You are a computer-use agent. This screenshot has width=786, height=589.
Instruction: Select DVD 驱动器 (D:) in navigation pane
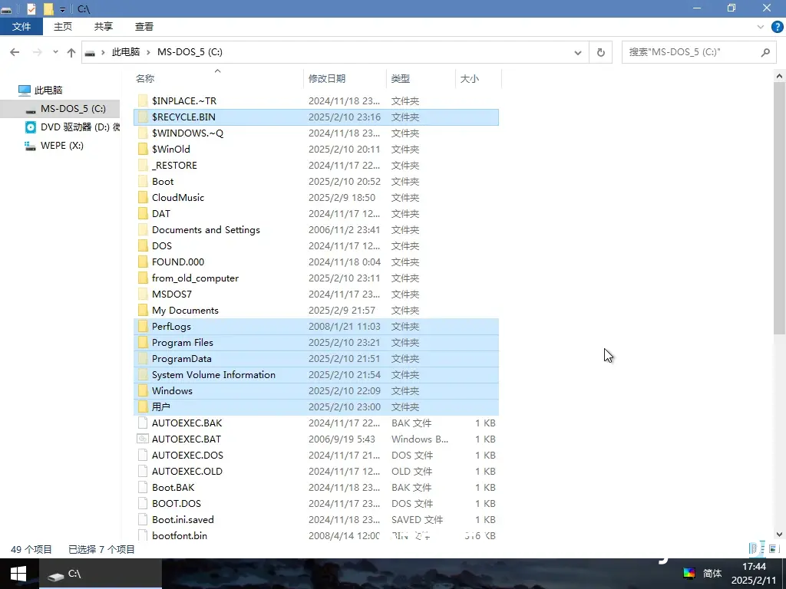(x=73, y=127)
